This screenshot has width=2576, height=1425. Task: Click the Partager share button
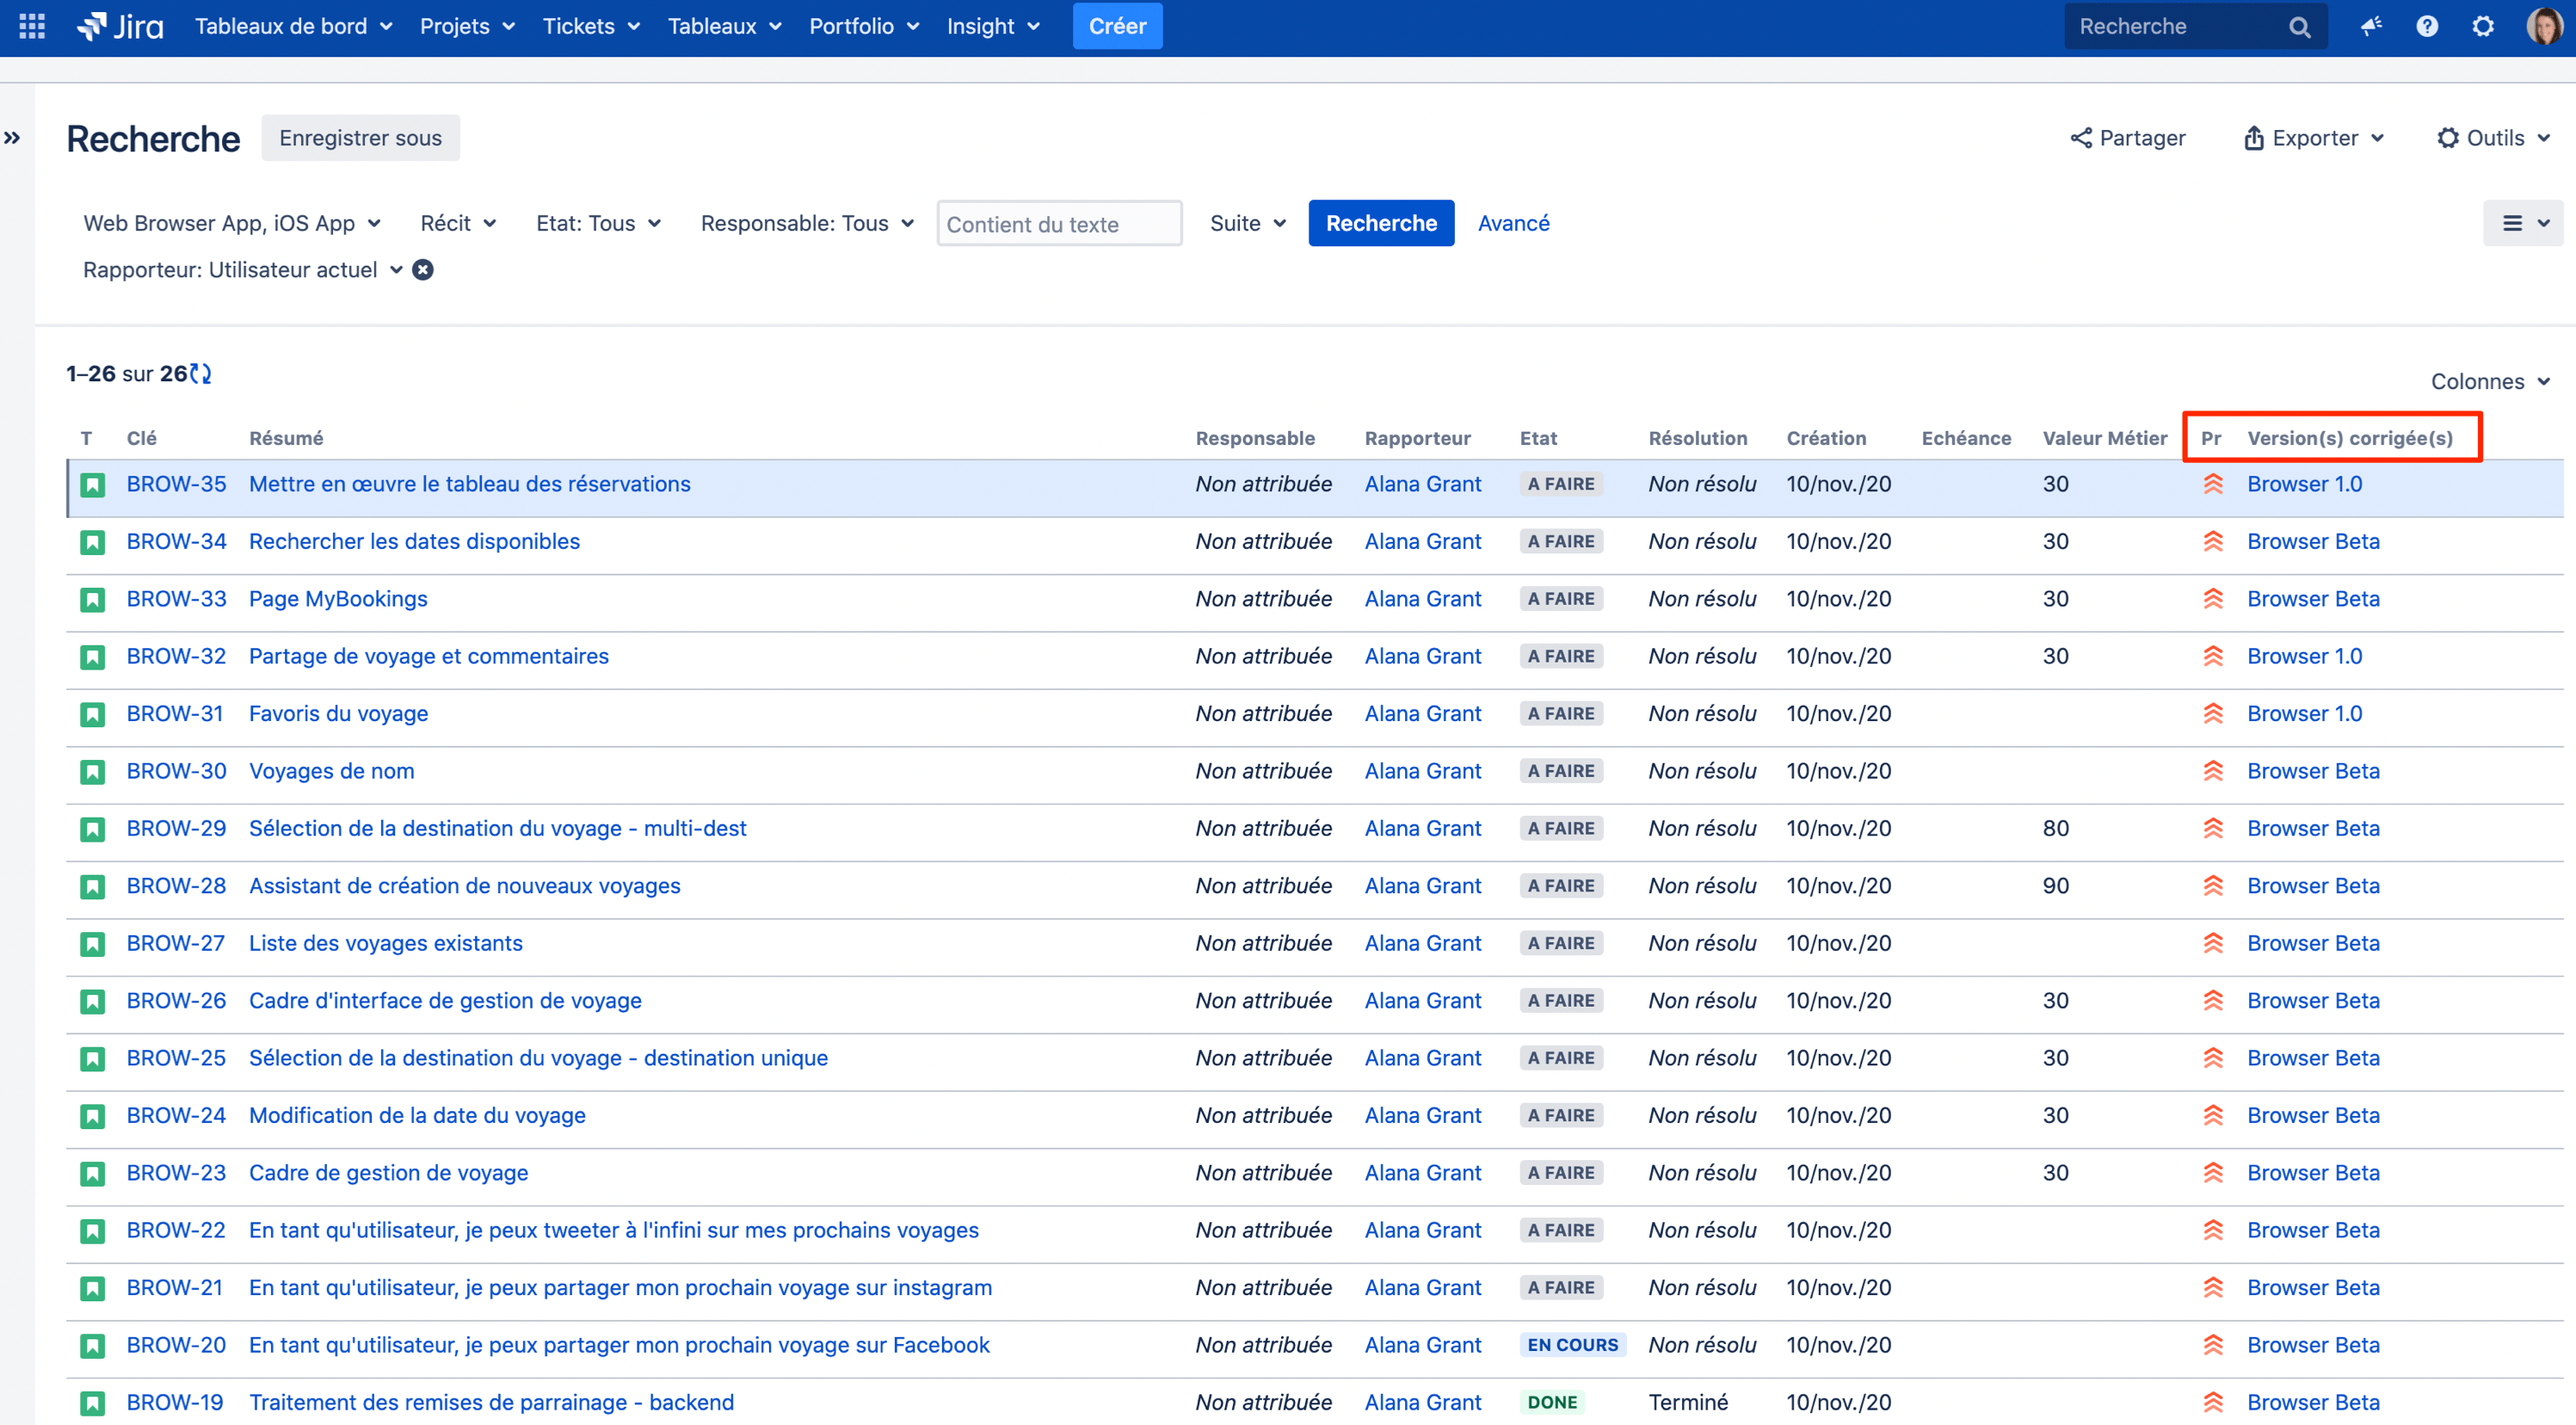[x=2128, y=138]
